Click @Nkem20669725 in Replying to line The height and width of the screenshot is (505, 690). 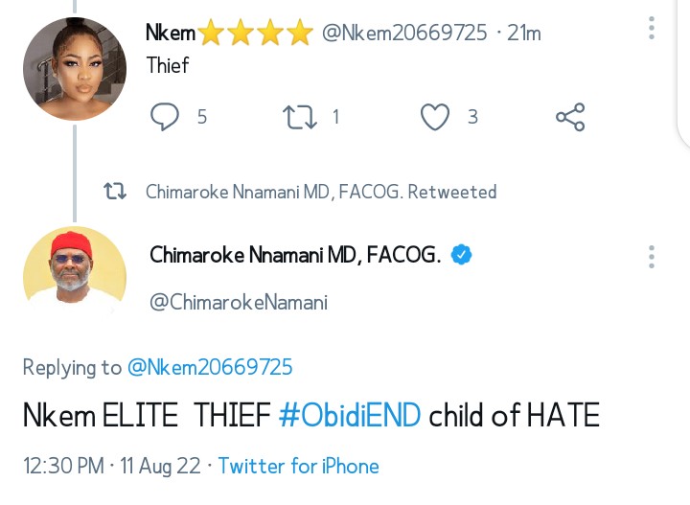[x=210, y=367]
